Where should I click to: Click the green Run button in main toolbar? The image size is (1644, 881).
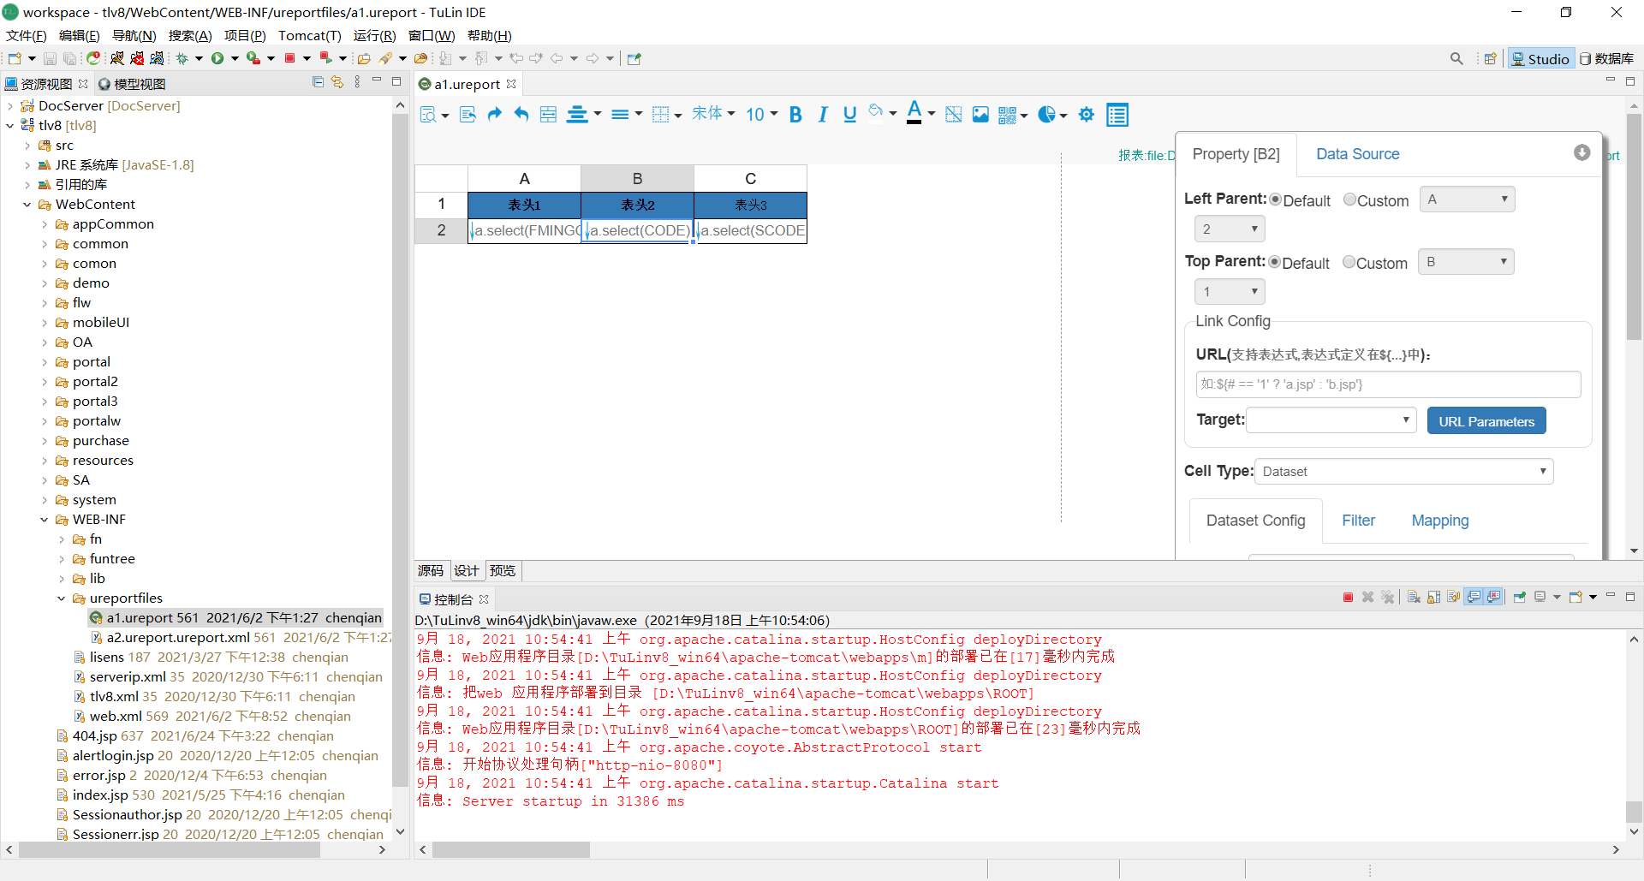coord(217,58)
